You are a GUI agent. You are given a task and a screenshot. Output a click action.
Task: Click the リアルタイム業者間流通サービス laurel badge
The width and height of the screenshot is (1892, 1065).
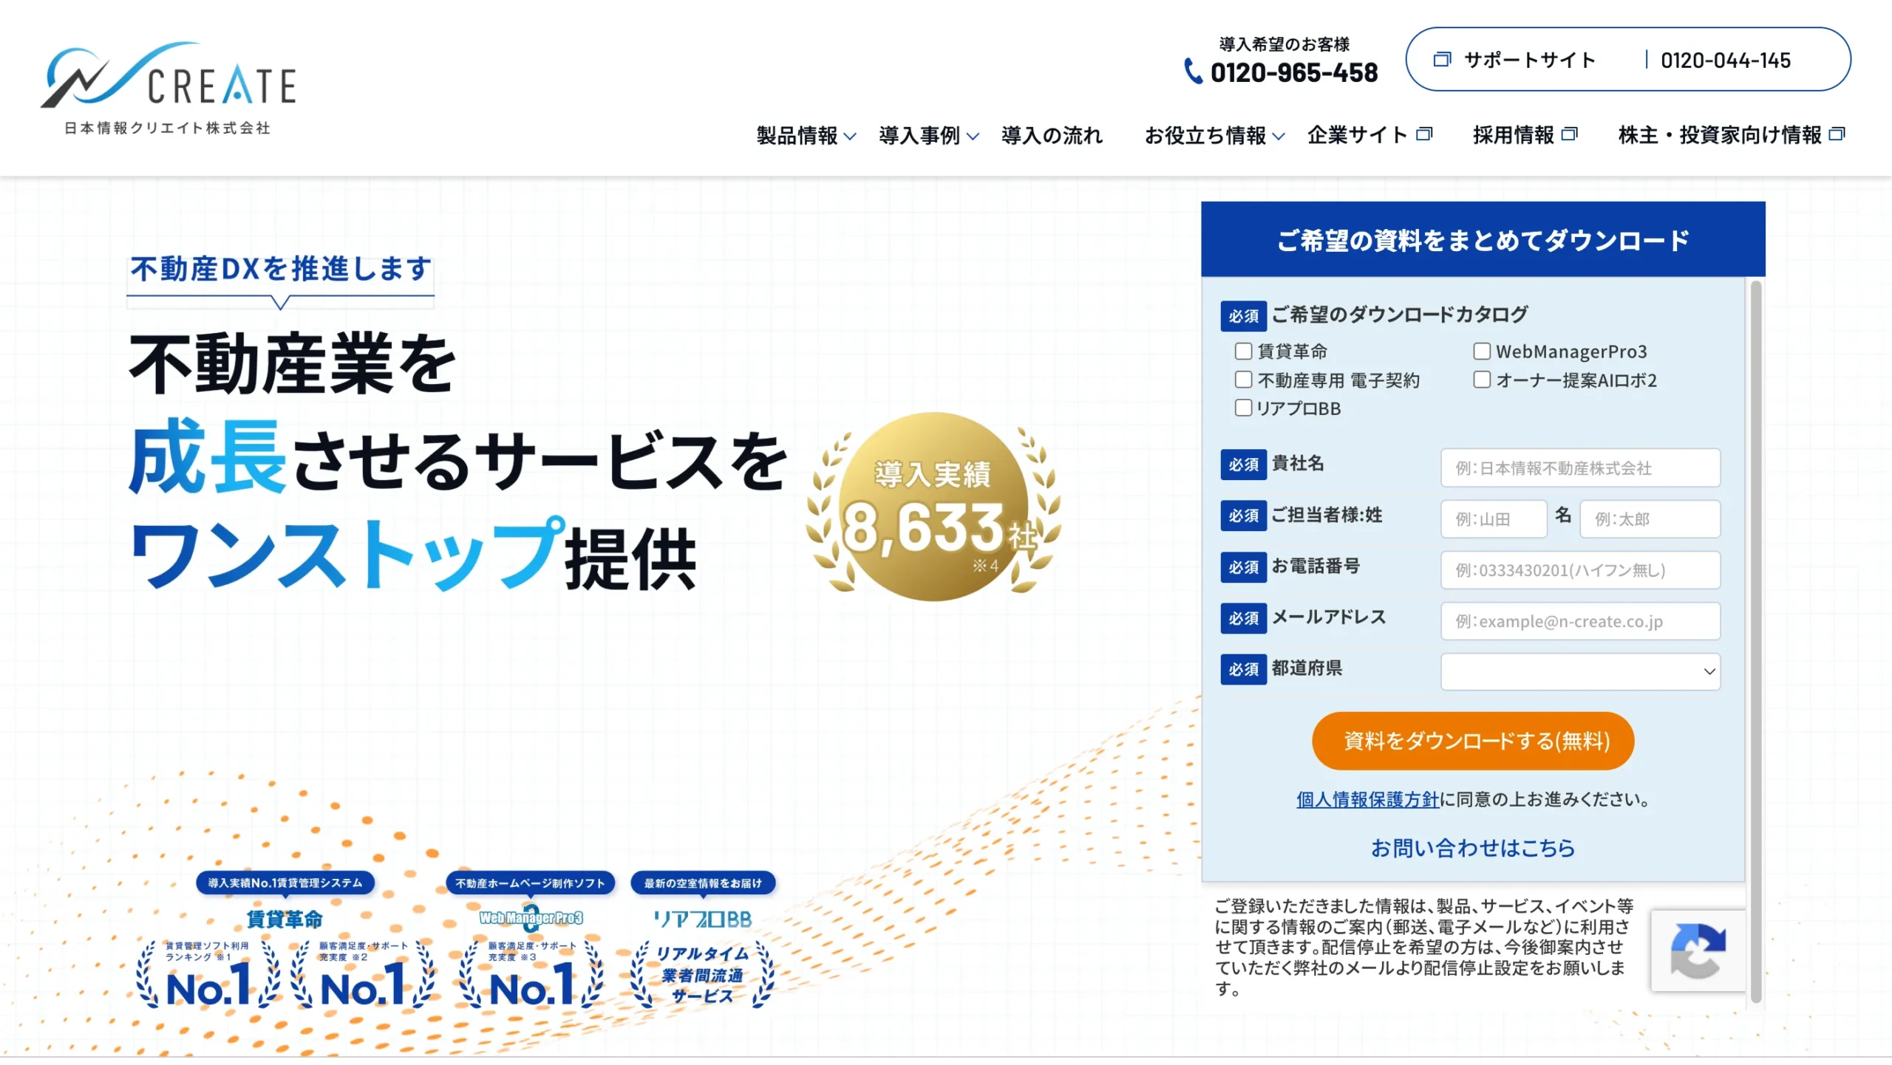click(x=702, y=975)
